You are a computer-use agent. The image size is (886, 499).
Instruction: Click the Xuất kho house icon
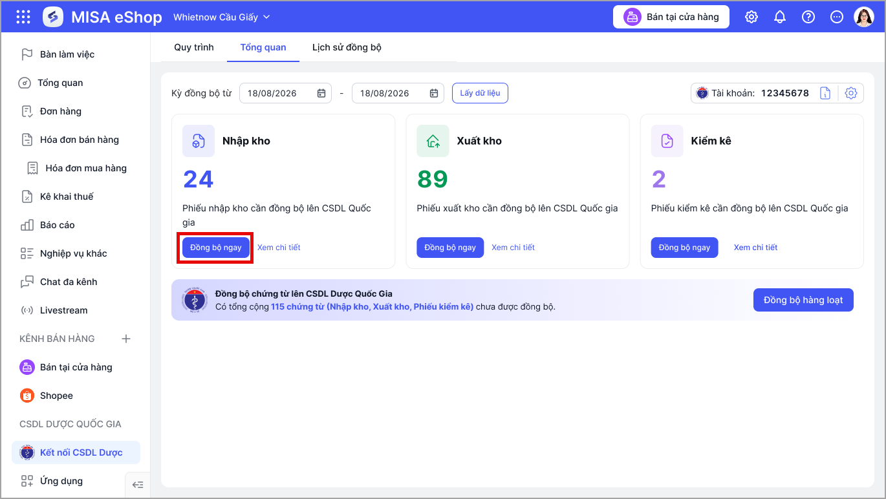[433, 141]
